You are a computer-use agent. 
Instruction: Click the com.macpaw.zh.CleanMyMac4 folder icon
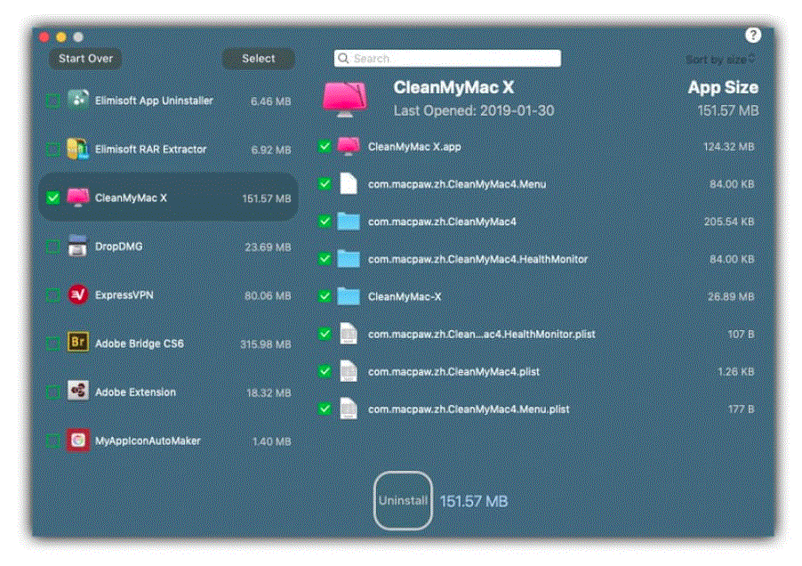tap(349, 221)
